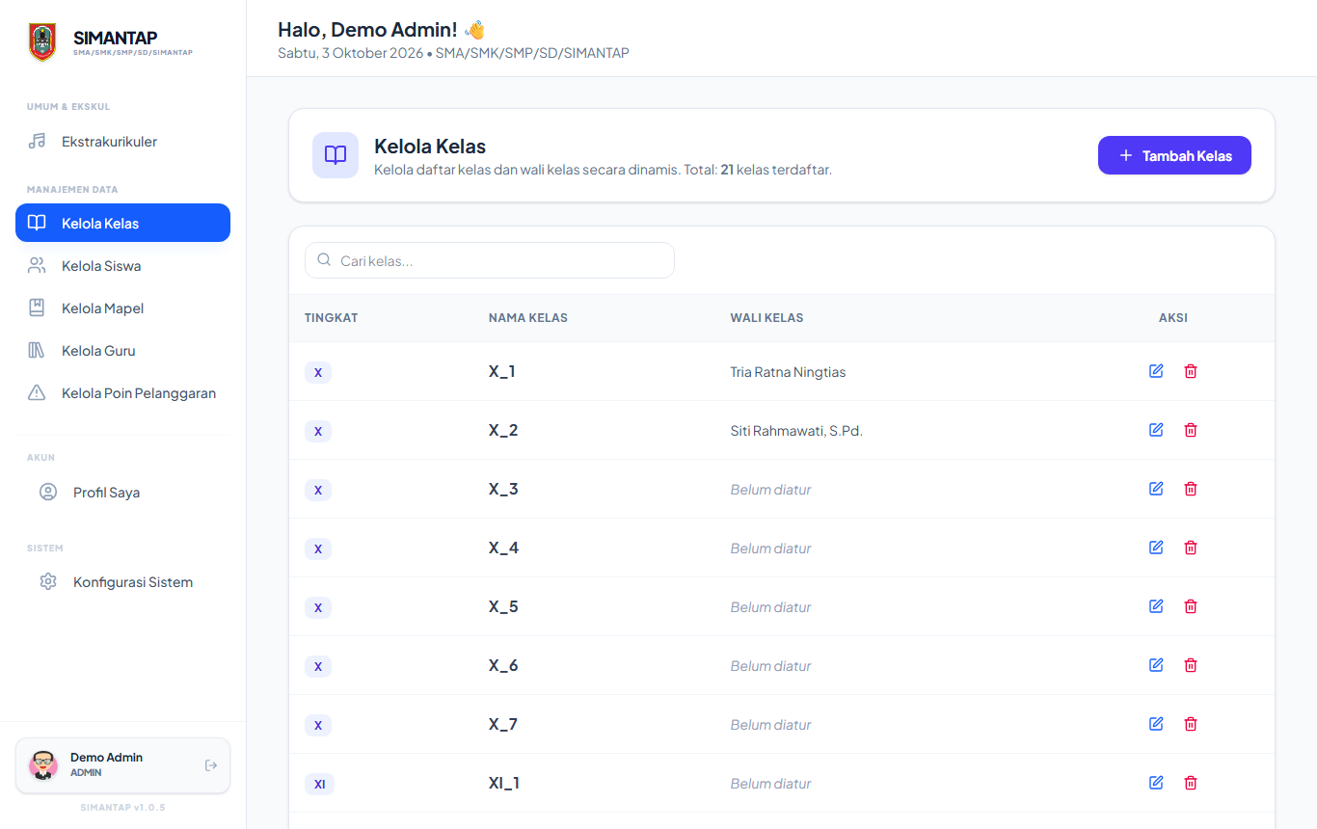Open Profil Saya
Image resolution: width=1317 pixels, height=829 pixels.
point(122,492)
